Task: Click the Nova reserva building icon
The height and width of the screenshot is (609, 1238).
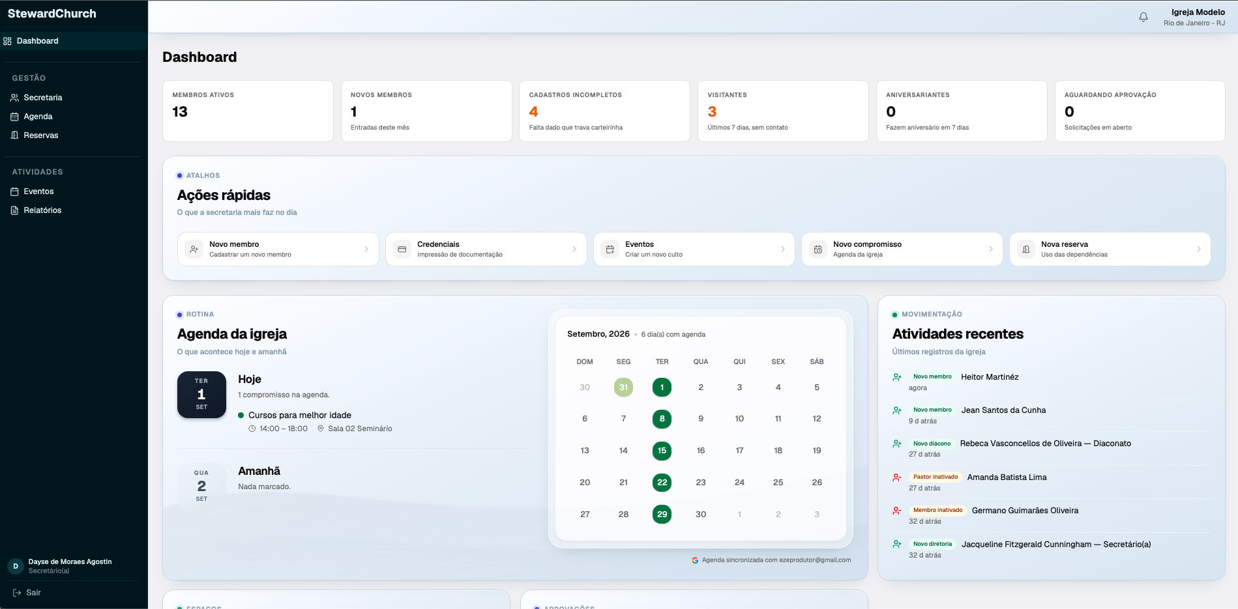Action: coord(1025,249)
